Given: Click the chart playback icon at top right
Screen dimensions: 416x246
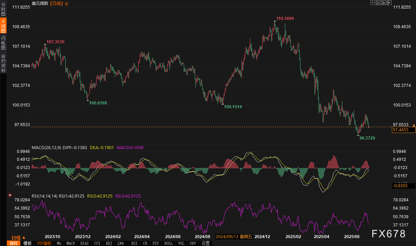Looking at the screenshot, I should (384, 3).
